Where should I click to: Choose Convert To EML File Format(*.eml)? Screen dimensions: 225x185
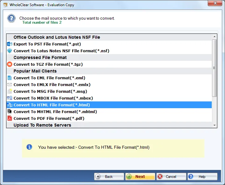(x=109, y=78)
